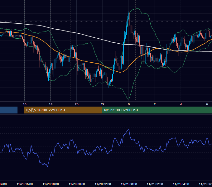This screenshot has height=187, width=212.
Task: Pick the 2 hour label on price chart axis
Action: 155,104
